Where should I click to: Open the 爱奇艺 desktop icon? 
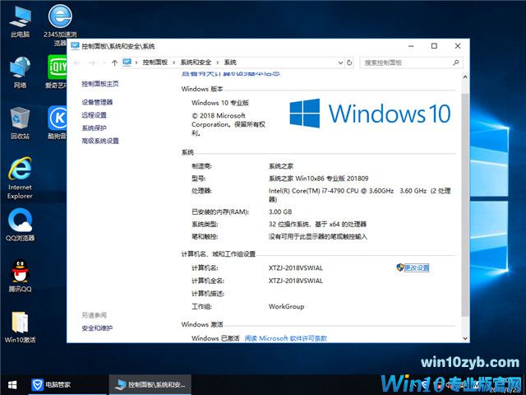coord(57,72)
